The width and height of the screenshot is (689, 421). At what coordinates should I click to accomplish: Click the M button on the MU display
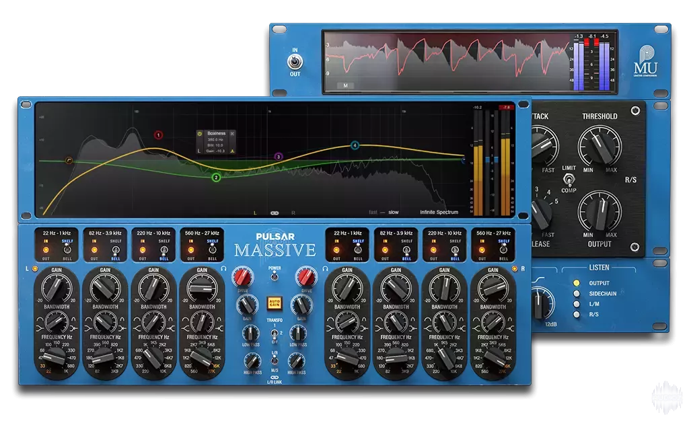pyautogui.click(x=345, y=85)
